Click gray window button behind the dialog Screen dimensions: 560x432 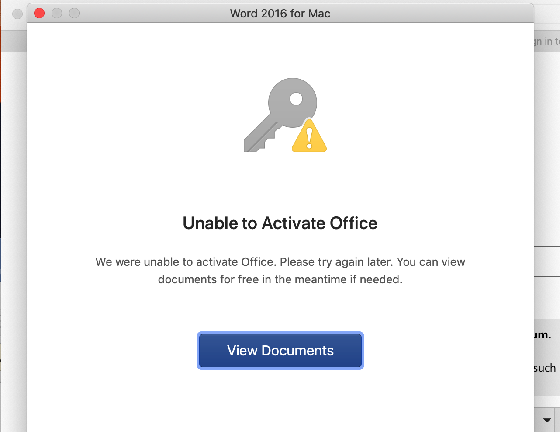(17, 14)
